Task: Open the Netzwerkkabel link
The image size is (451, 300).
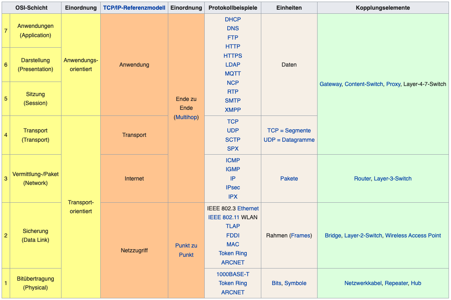Action: tap(363, 283)
